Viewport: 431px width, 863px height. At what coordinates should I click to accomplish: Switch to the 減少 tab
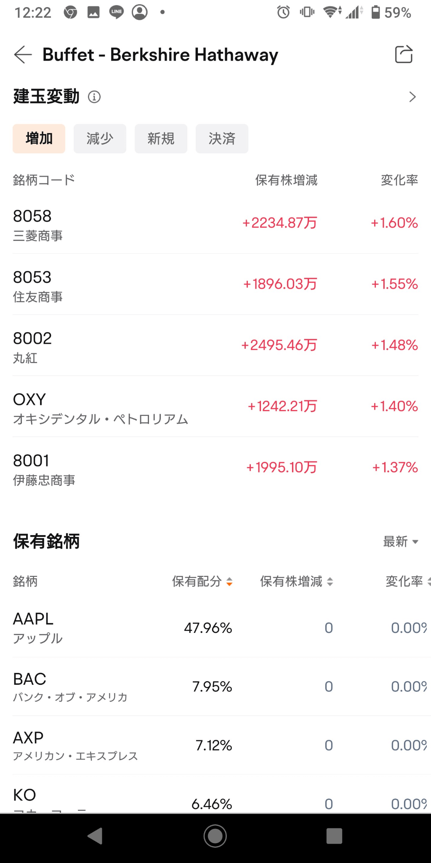coord(100,139)
